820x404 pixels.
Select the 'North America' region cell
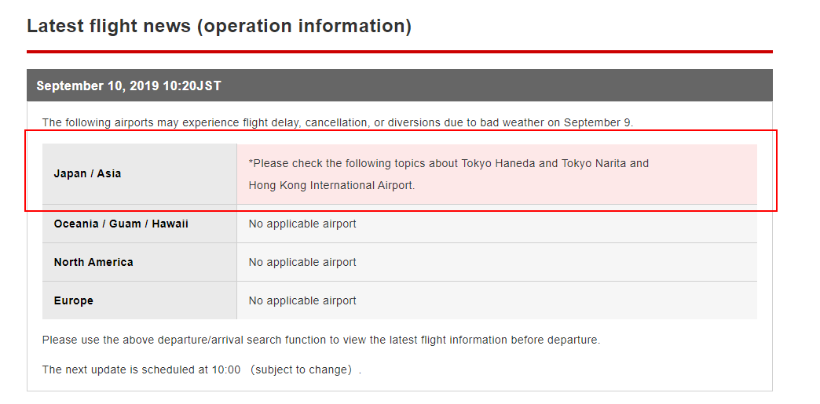tap(139, 262)
